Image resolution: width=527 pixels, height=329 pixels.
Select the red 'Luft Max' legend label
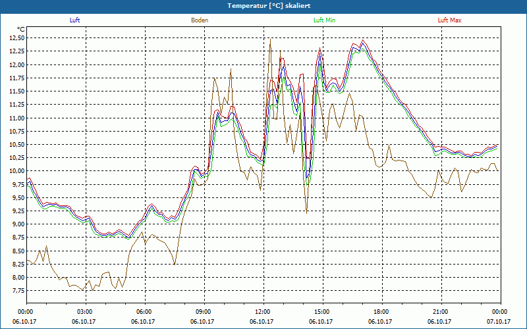(x=449, y=20)
